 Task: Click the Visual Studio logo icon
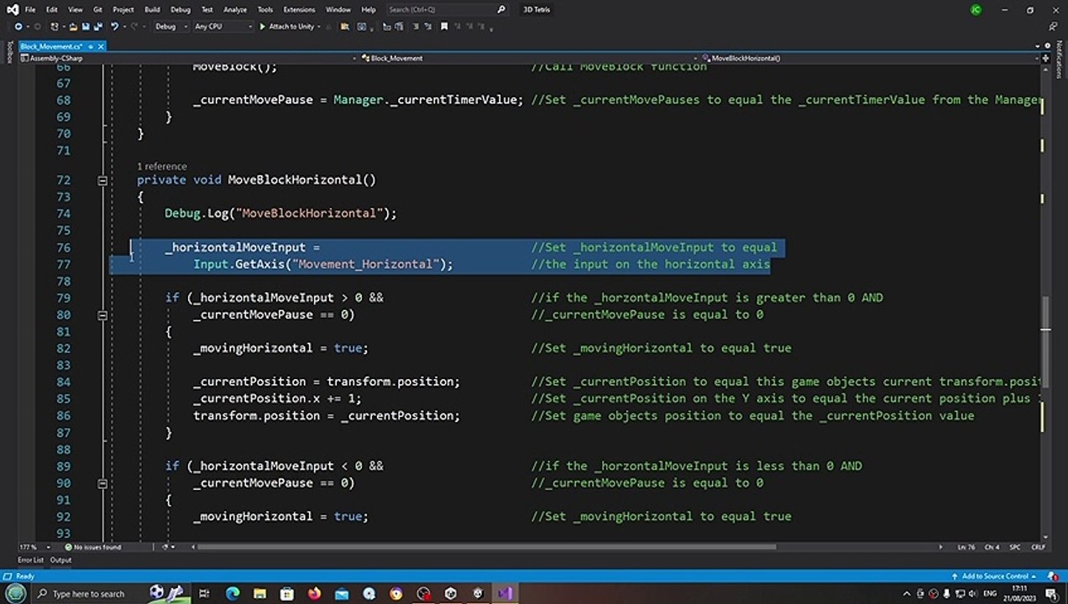point(12,9)
